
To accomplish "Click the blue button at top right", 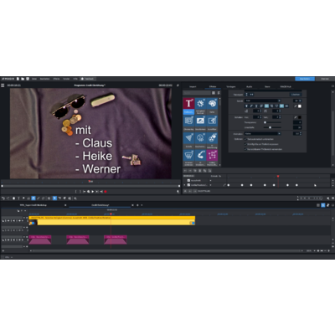I will tap(305, 79).
